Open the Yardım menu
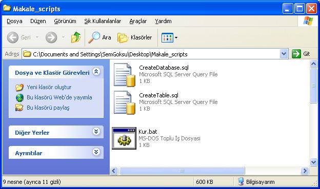The image size is (320, 189). coord(163,21)
